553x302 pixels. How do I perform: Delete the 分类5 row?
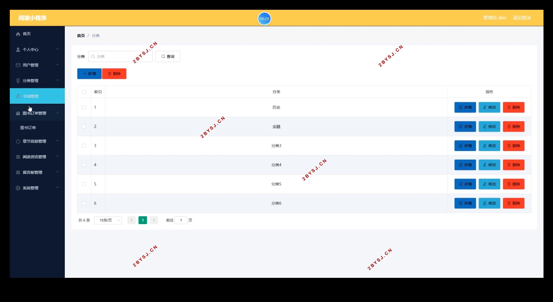click(514, 184)
